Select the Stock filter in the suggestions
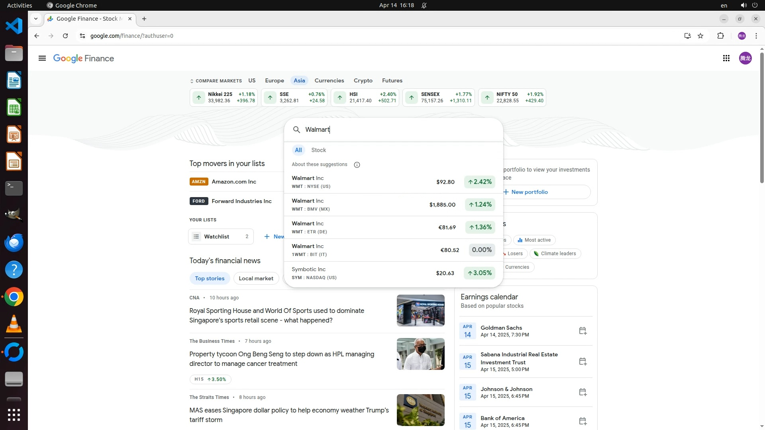This screenshot has width=765, height=430. [x=318, y=150]
